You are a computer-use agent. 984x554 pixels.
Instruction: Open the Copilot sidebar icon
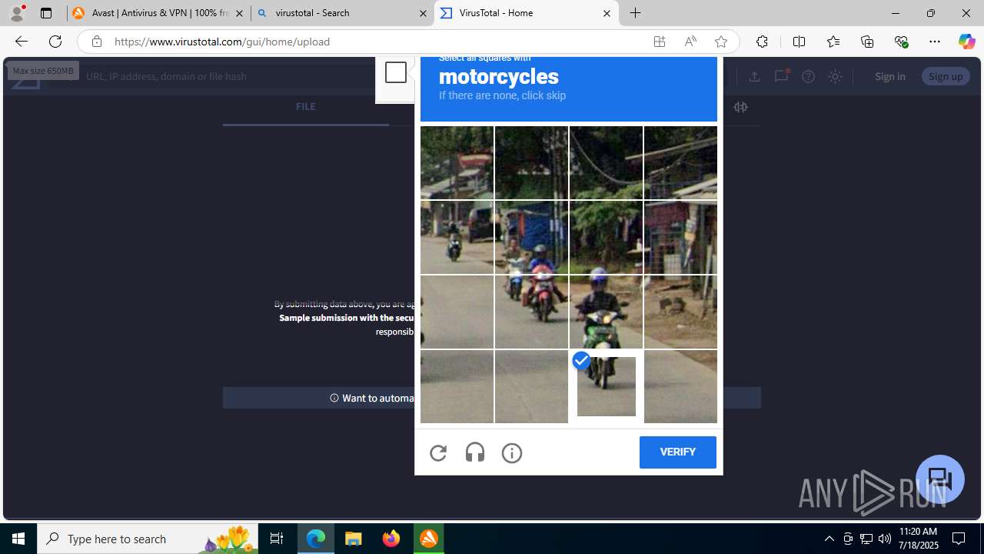pos(966,42)
